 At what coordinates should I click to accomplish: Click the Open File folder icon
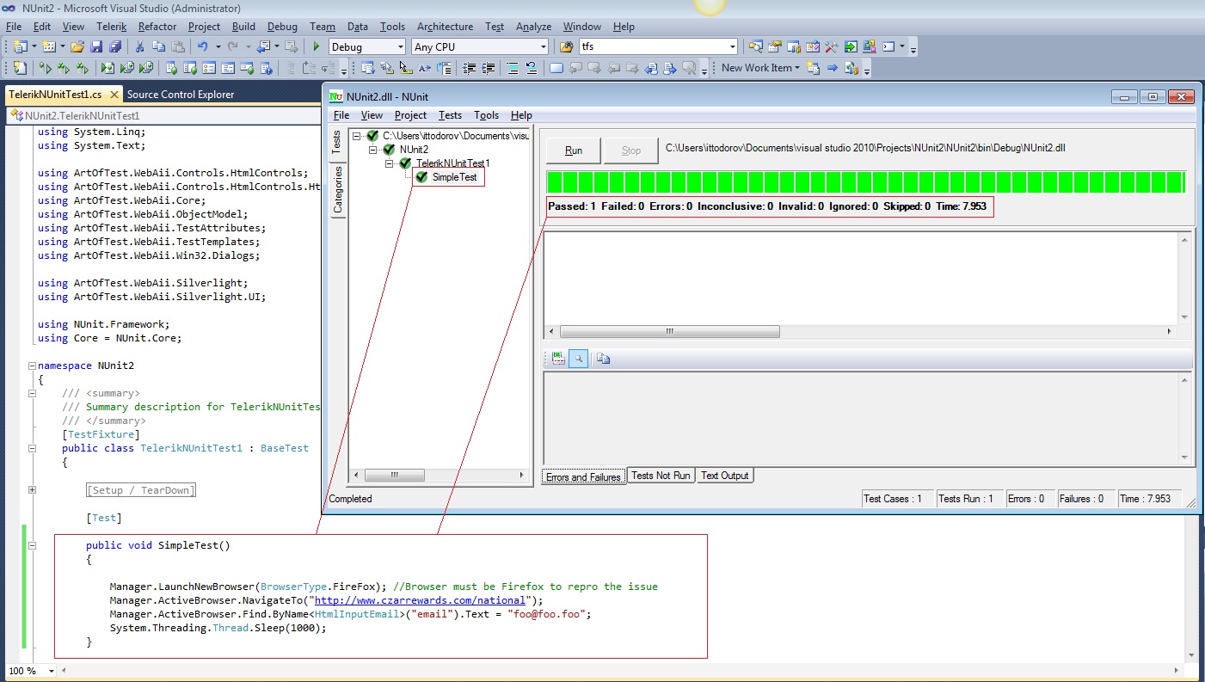tap(77, 47)
